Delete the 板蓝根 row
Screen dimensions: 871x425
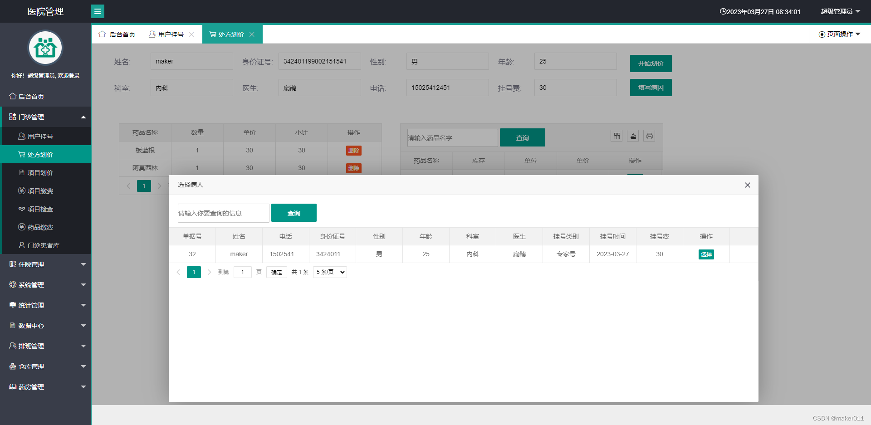354,150
